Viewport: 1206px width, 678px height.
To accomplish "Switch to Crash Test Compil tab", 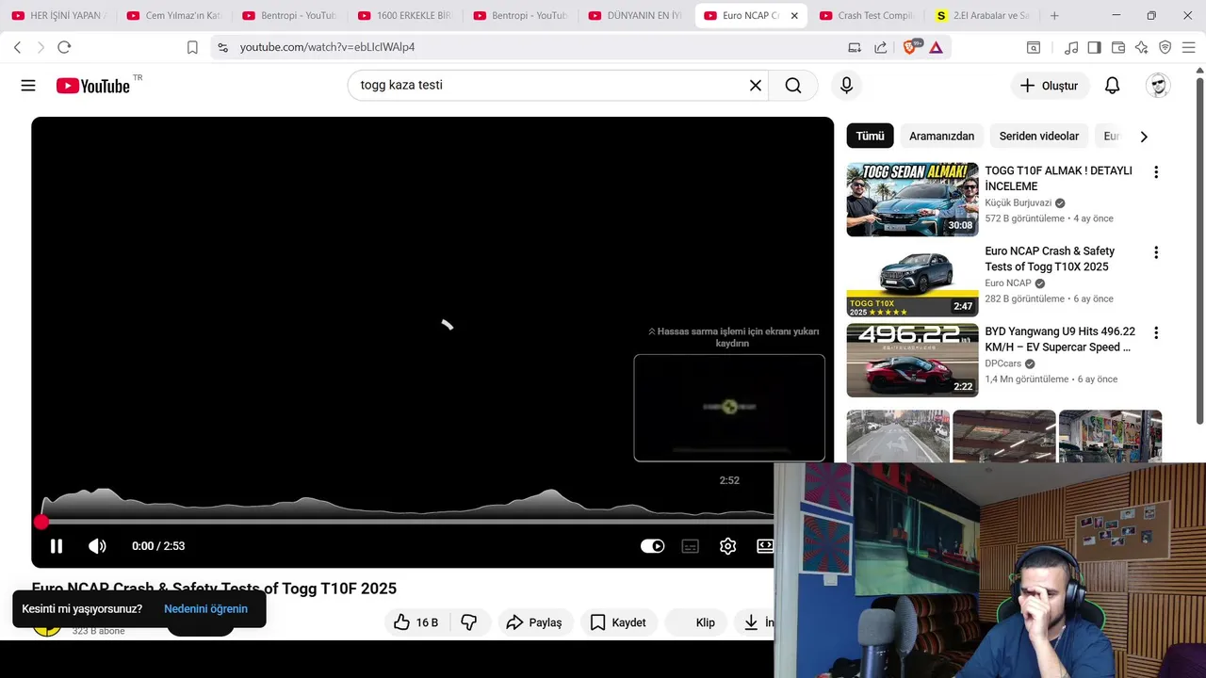I will click(x=867, y=16).
